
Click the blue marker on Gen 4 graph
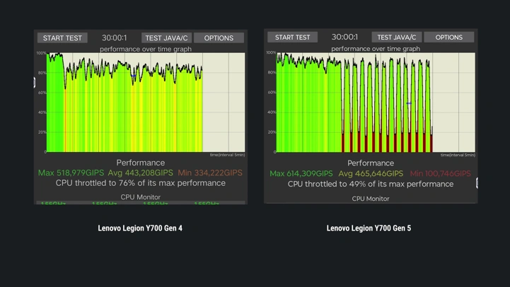click(134, 76)
